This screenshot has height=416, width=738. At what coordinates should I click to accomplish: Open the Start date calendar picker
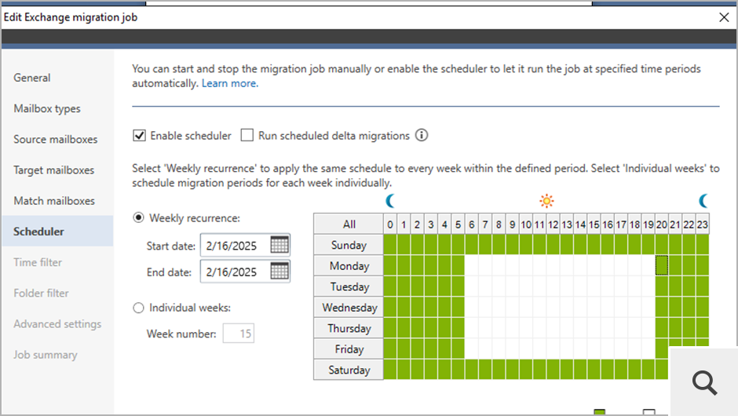(279, 245)
